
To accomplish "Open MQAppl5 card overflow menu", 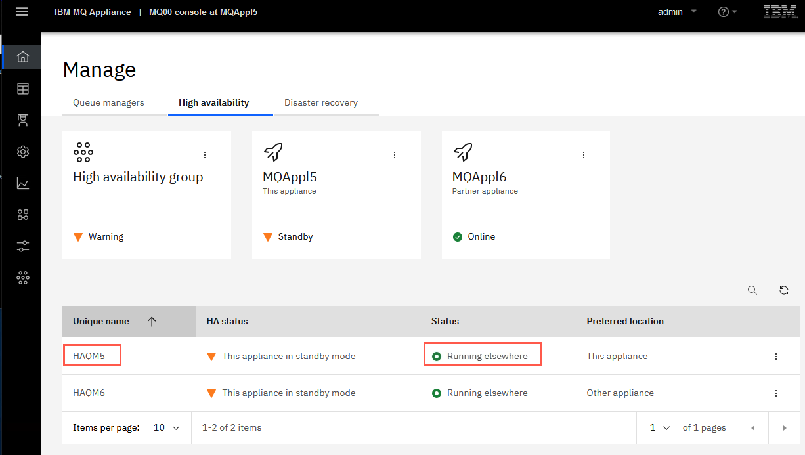I will click(x=395, y=155).
